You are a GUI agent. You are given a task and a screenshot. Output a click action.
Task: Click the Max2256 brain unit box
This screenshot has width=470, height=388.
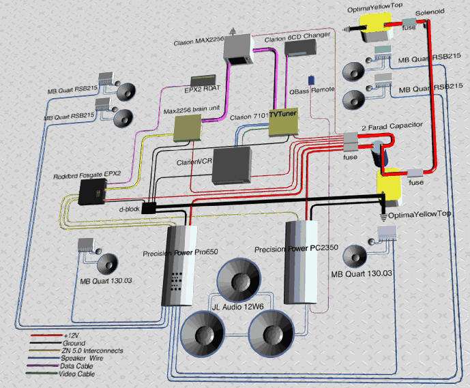(187, 128)
